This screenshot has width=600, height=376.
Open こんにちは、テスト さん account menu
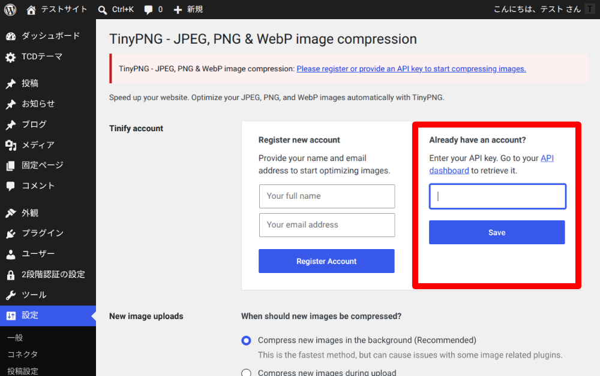coord(537,9)
